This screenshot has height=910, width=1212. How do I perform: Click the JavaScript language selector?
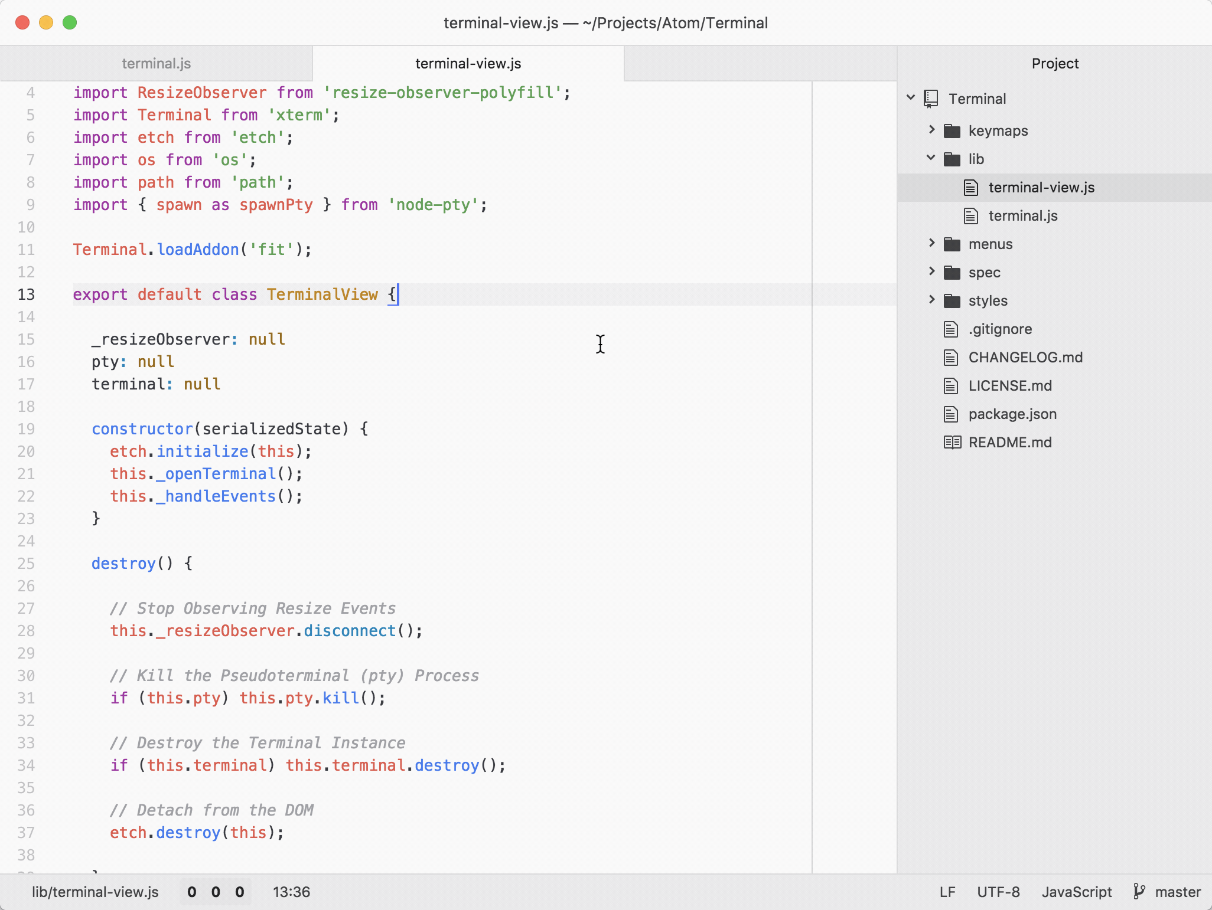pos(1076,892)
